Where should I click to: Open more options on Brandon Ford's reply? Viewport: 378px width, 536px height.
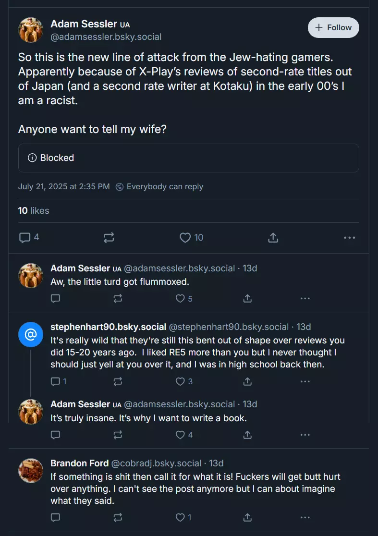pyautogui.click(x=305, y=518)
